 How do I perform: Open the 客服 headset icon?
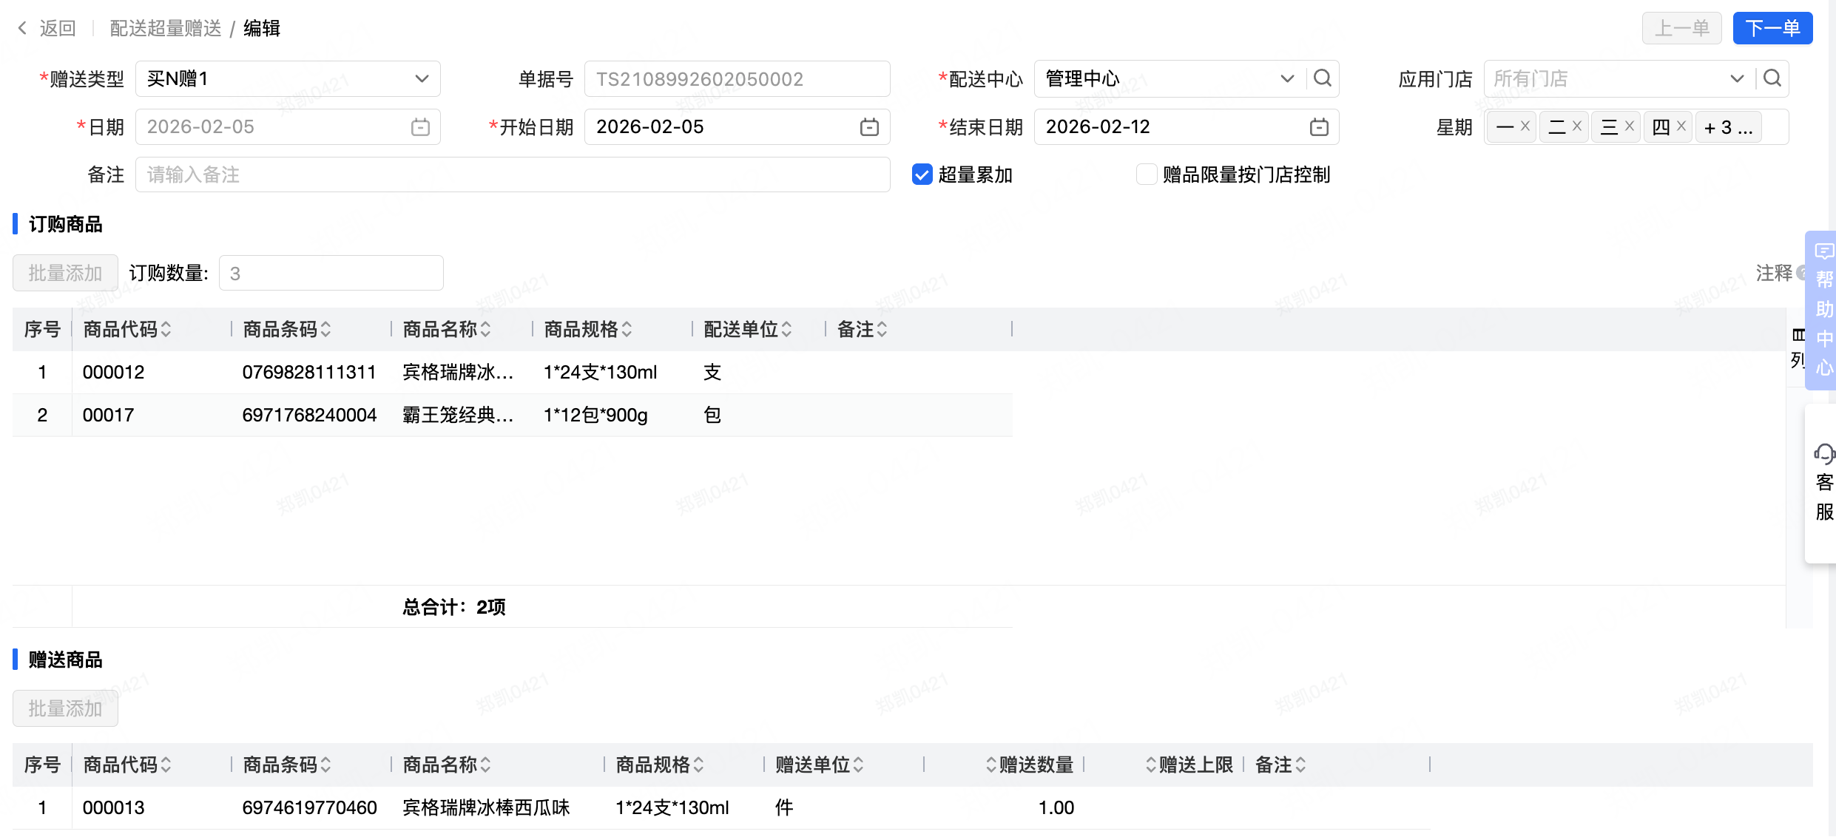[1824, 454]
